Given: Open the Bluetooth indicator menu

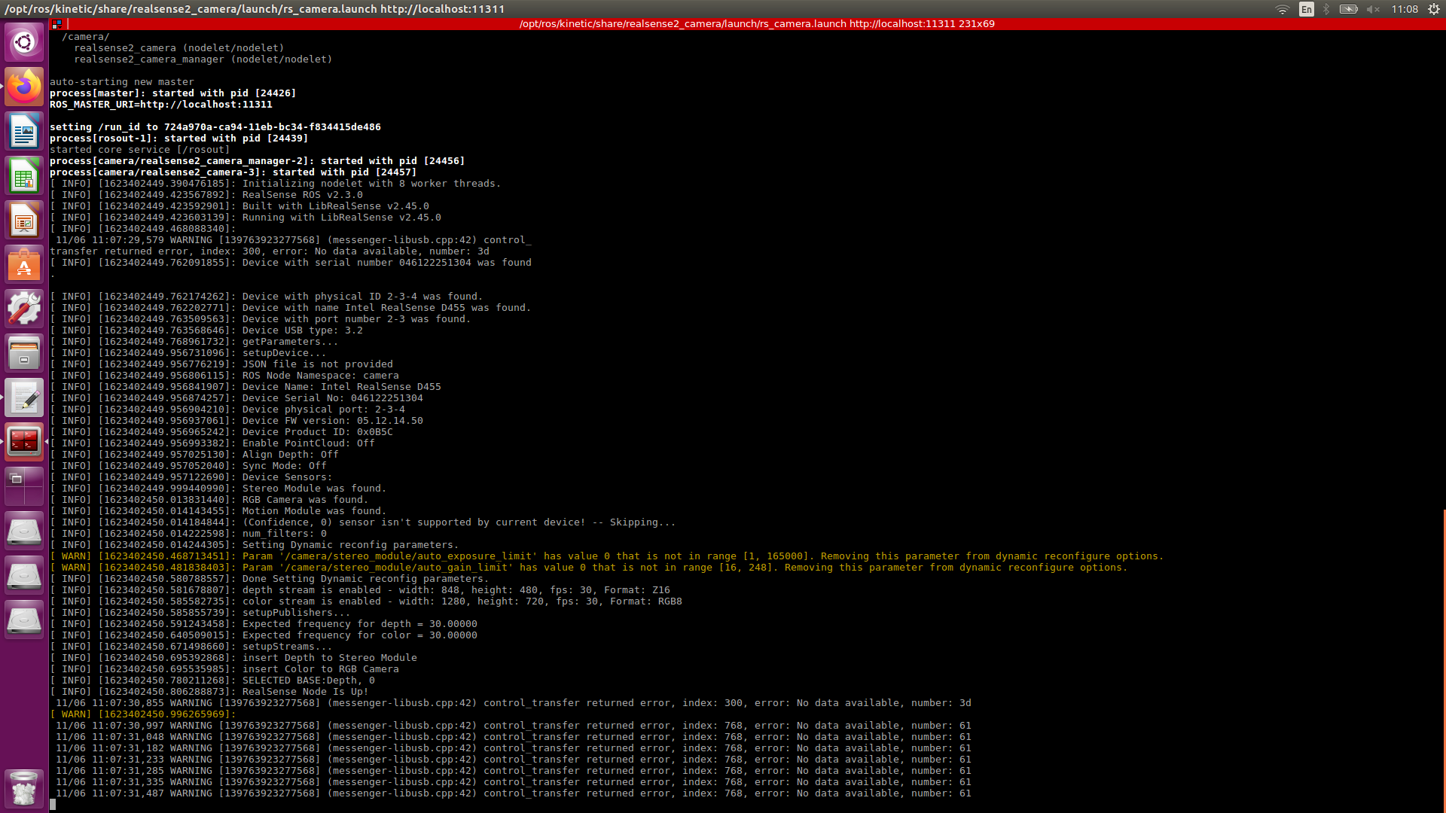Looking at the screenshot, I should pyautogui.click(x=1326, y=9).
